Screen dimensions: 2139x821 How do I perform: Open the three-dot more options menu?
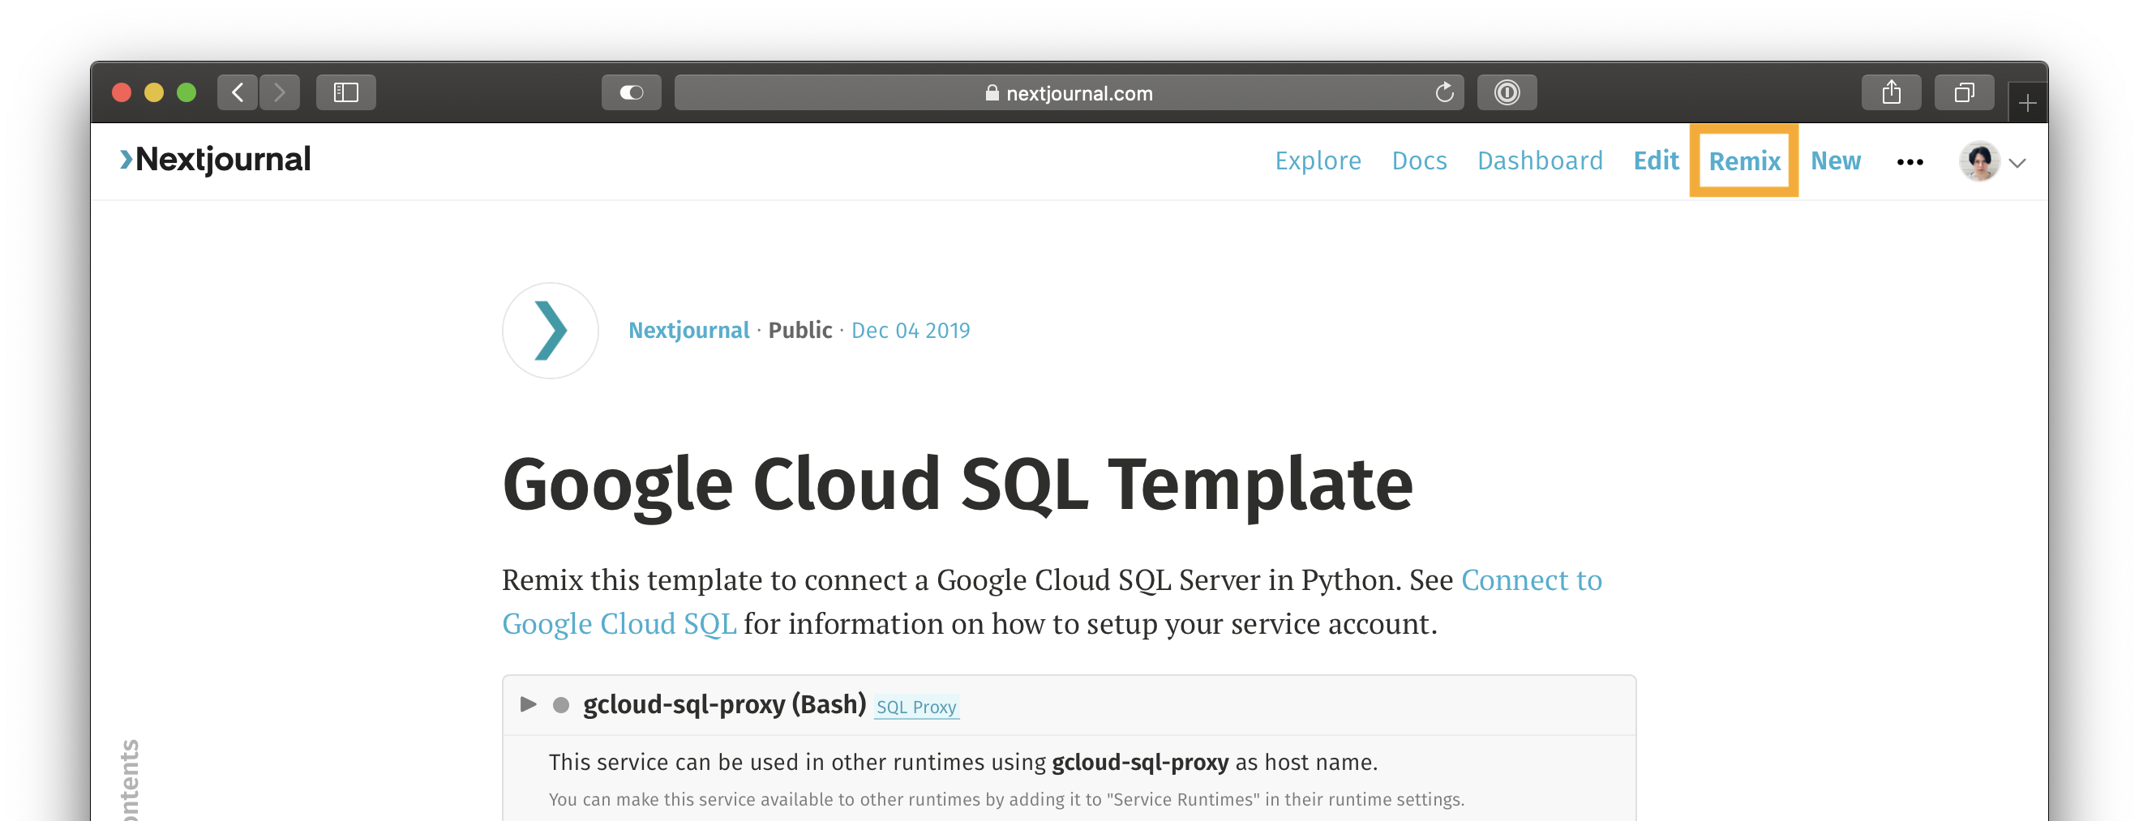pyautogui.click(x=1910, y=162)
